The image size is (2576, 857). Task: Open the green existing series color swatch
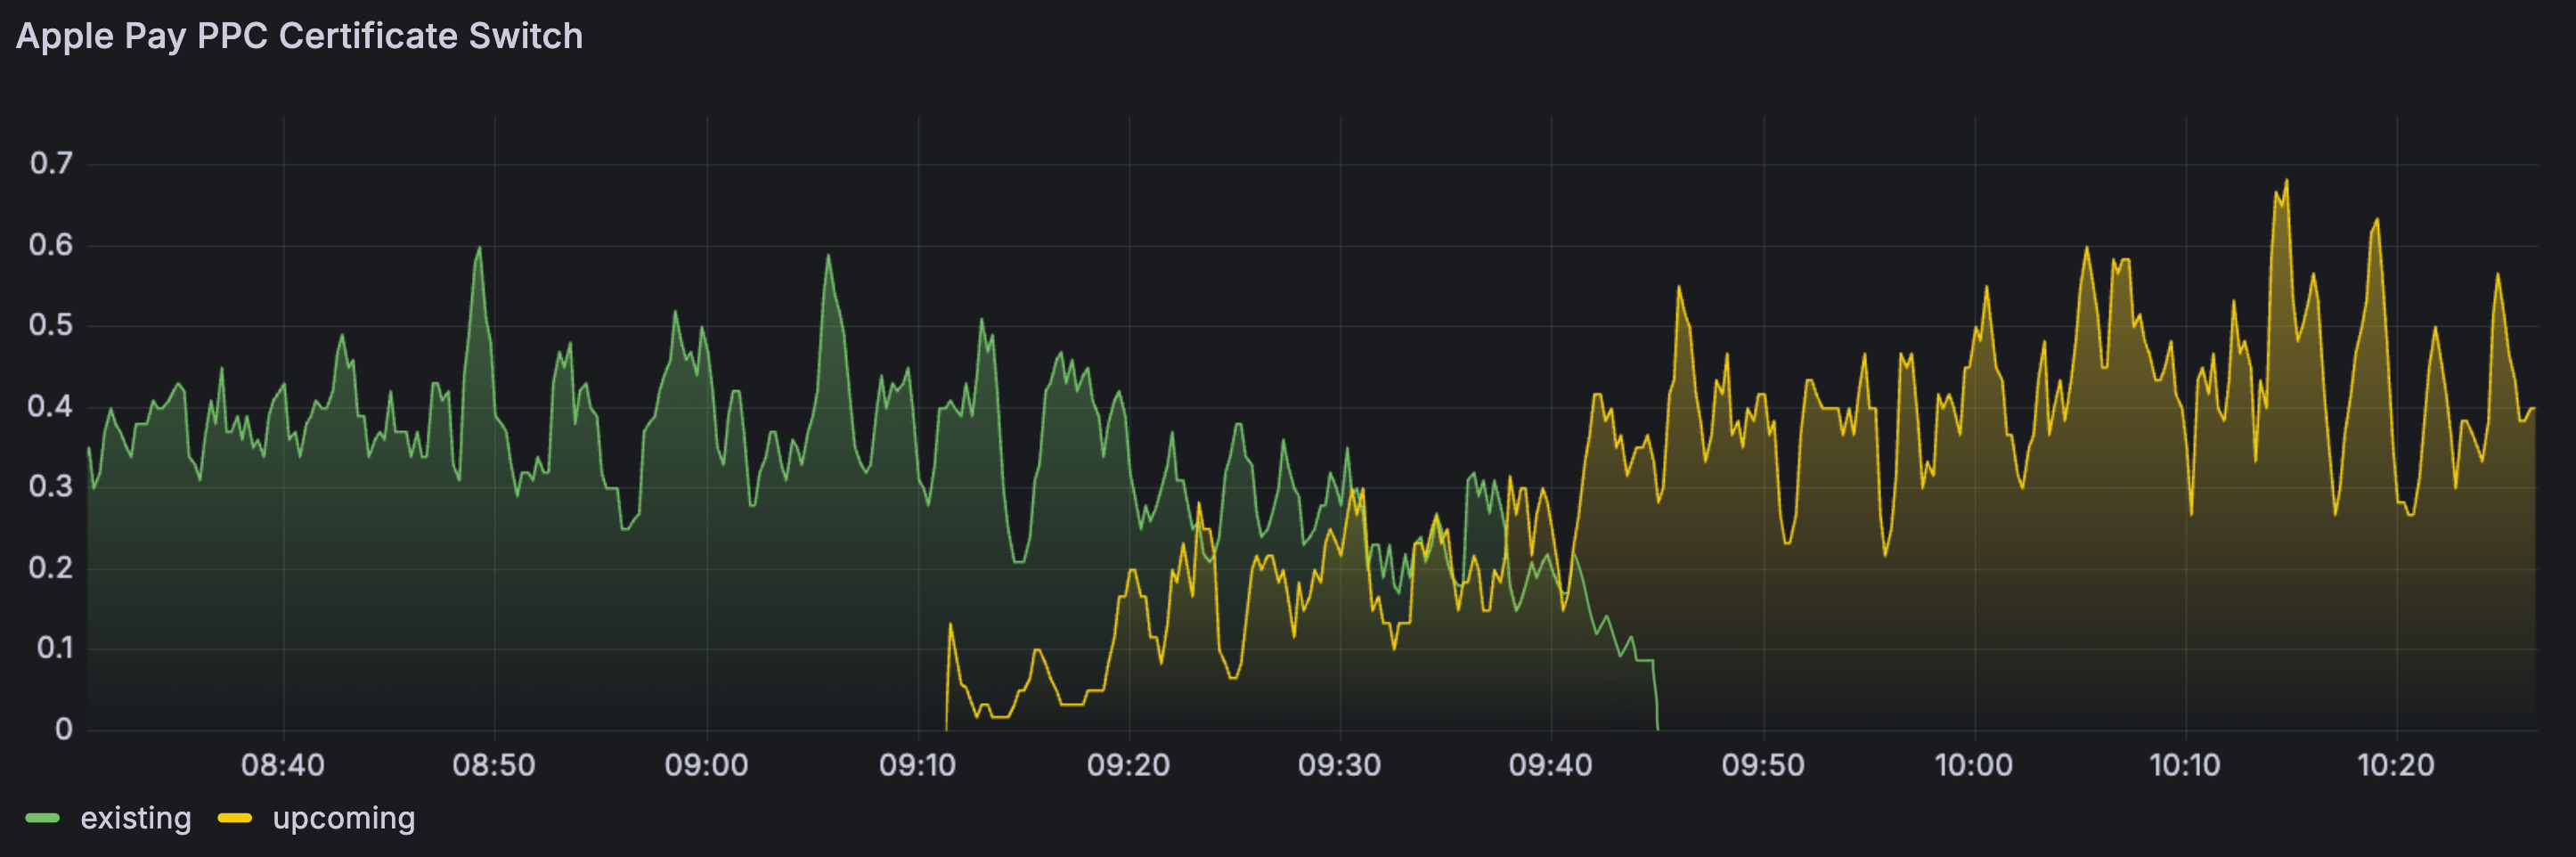pyautogui.click(x=43, y=818)
